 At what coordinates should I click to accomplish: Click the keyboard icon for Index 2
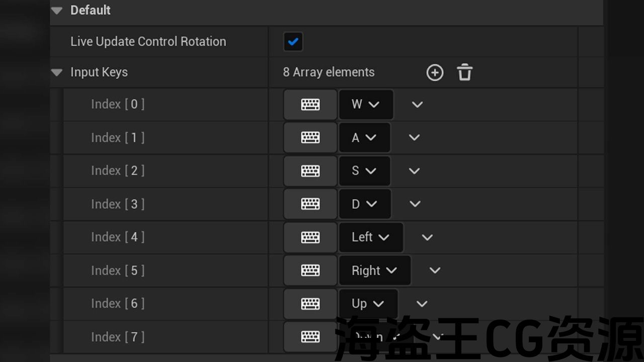coord(310,171)
